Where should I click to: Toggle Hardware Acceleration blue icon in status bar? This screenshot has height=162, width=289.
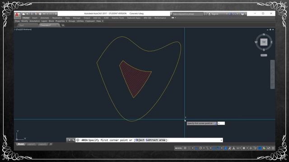tap(260, 148)
